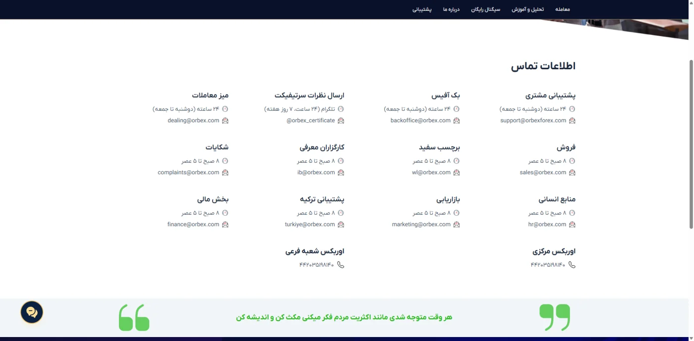Email backoffice@orbex.com link
The width and height of the screenshot is (694, 341).
click(420, 121)
